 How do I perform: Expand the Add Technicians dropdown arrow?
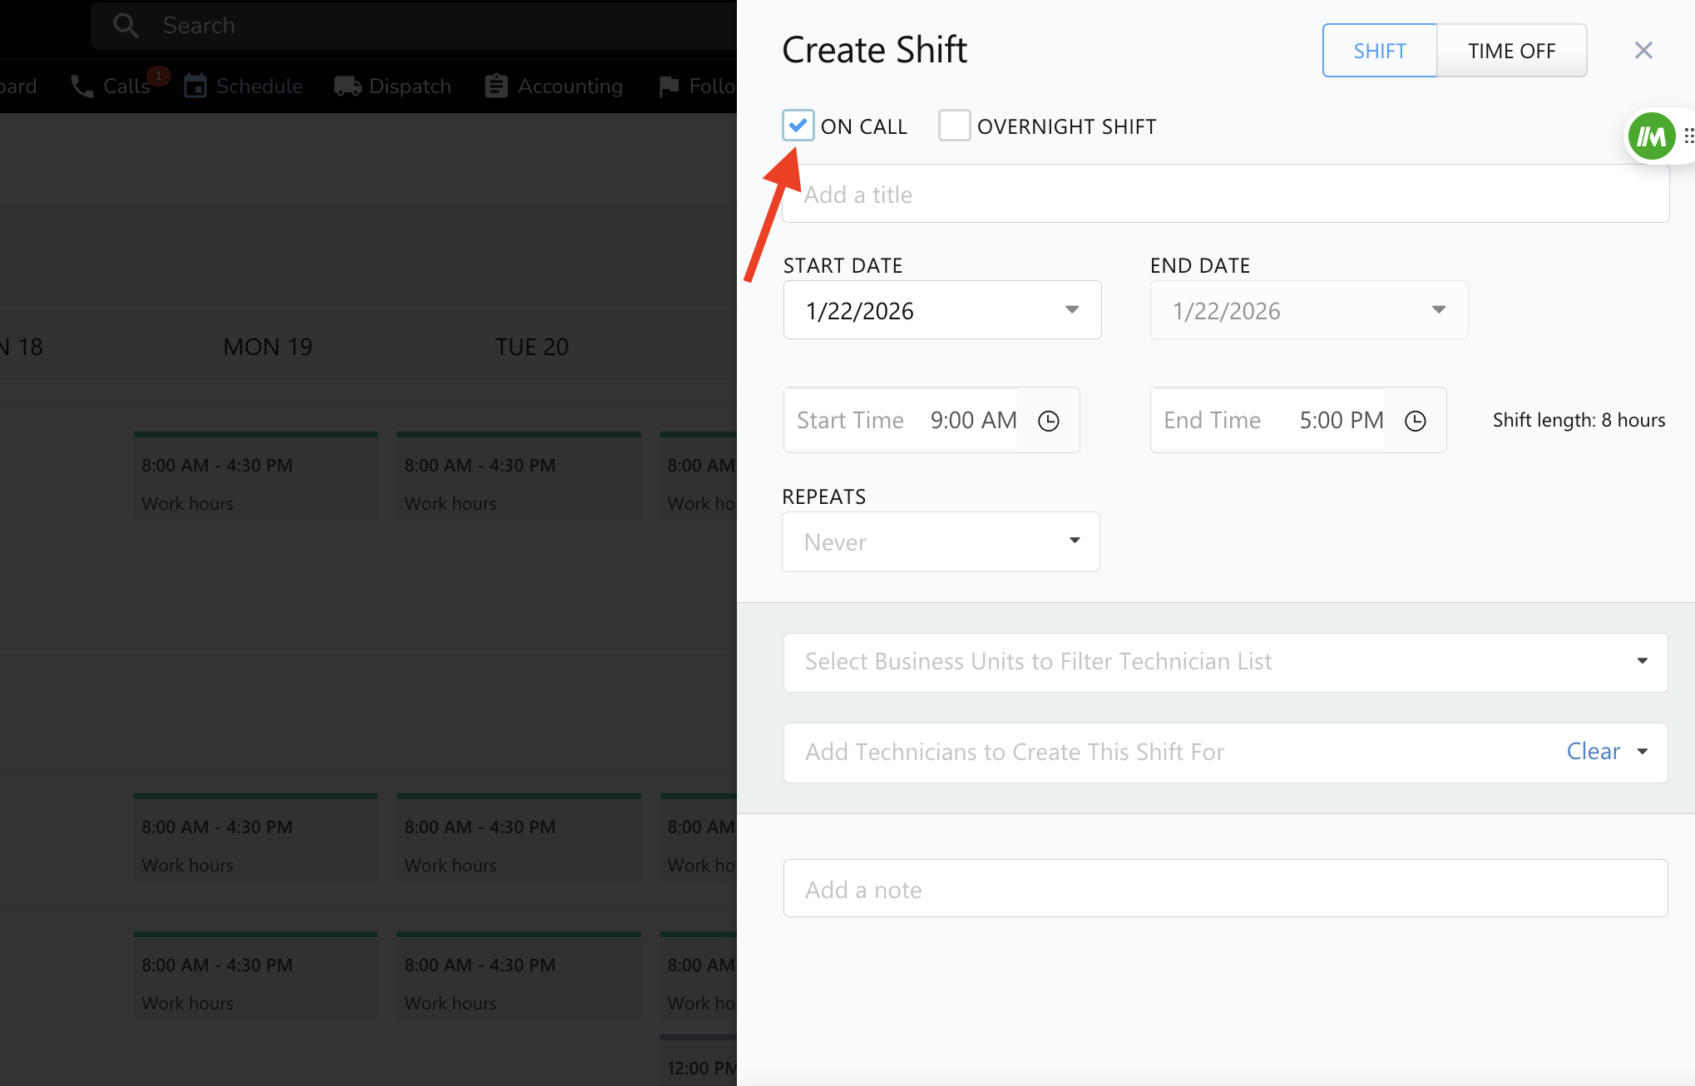[1643, 752]
